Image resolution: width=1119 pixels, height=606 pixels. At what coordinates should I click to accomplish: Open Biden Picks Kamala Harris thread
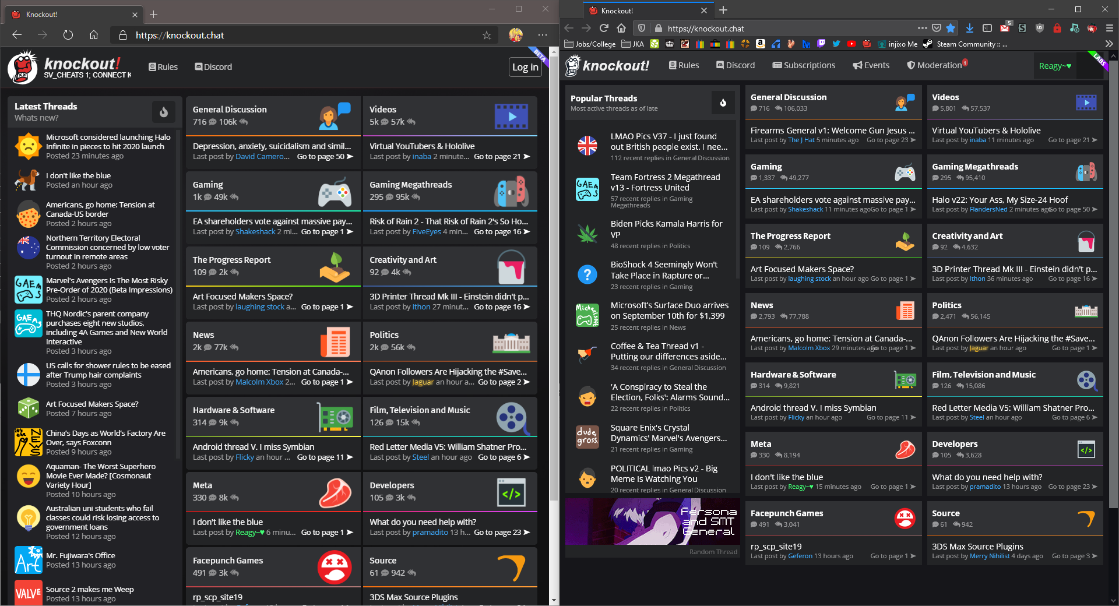coord(666,229)
